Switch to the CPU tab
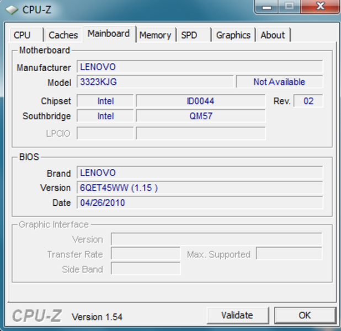The height and width of the screenshot is (331, 341). tap(26, 35)
